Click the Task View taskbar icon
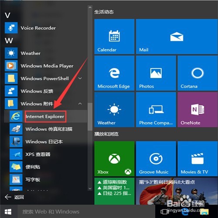The height and width of the screenshot is (218, 218). click(x=164, y=211)
